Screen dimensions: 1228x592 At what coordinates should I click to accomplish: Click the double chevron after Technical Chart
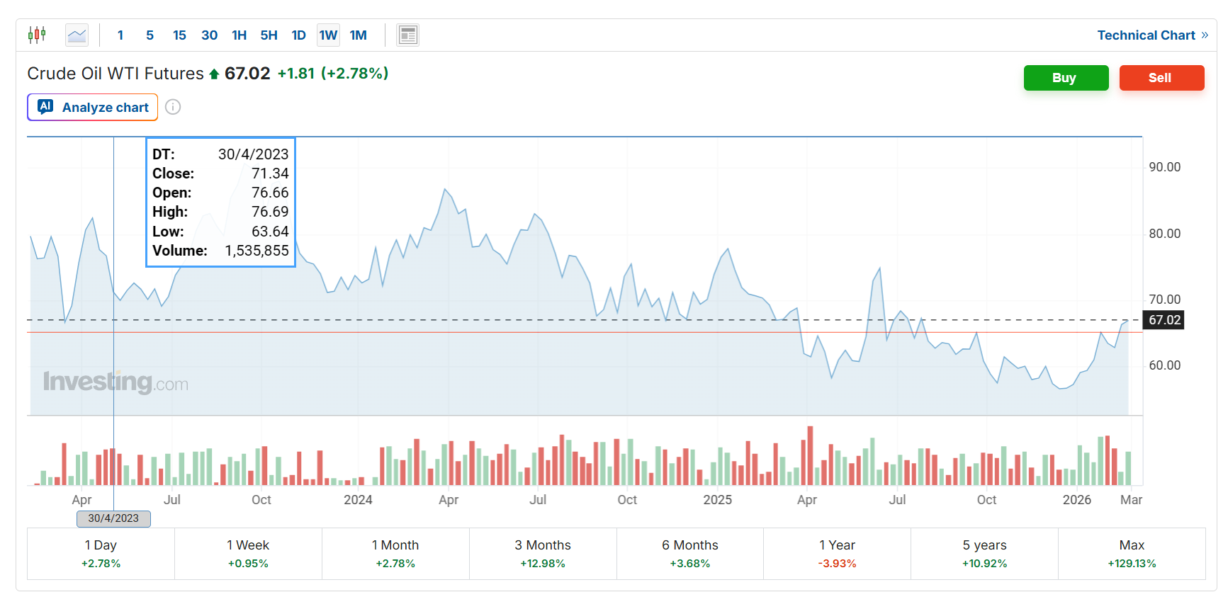point(1205,35)
